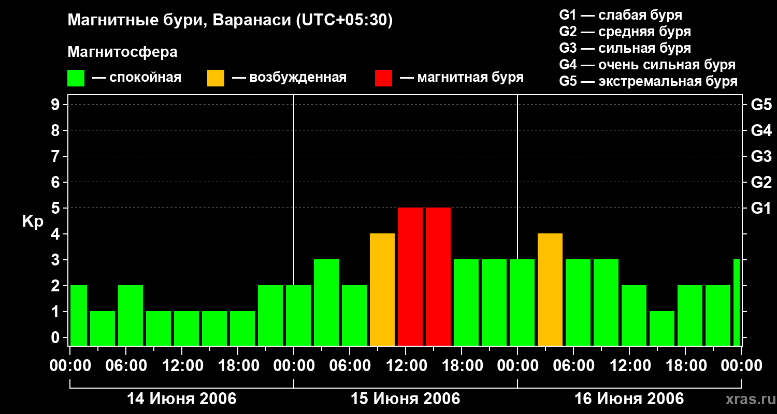This screenshot has width=777, height=414.
Task: Click the '— магнитная буря' legend label
Action: coord(462,78)
